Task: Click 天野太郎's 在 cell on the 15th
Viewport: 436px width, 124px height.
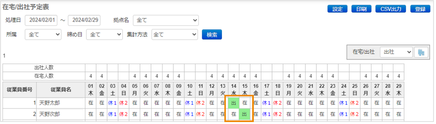Action: (245, 103)
